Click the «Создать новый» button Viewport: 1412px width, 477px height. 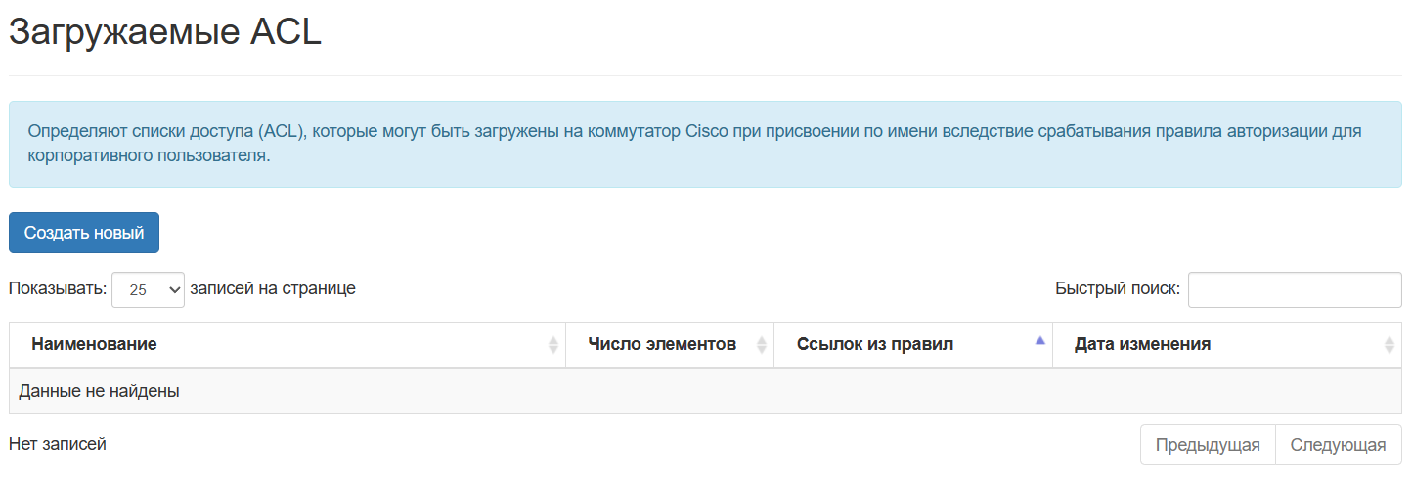(84, 233)
